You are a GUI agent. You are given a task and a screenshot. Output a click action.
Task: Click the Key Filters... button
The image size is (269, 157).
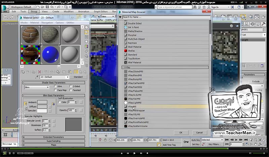[x=215, y=144]
